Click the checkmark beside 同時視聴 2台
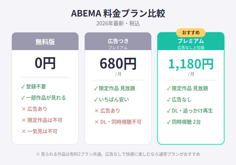Image resolution: width=236 pixels, height=165 pixels. (168, 122)
